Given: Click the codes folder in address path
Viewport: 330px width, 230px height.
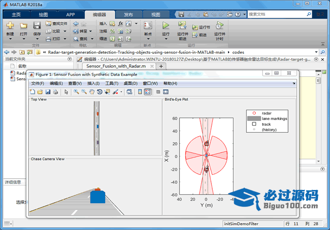Looking at the screenshot, I should pyautogui.click(x=238, y=52).
